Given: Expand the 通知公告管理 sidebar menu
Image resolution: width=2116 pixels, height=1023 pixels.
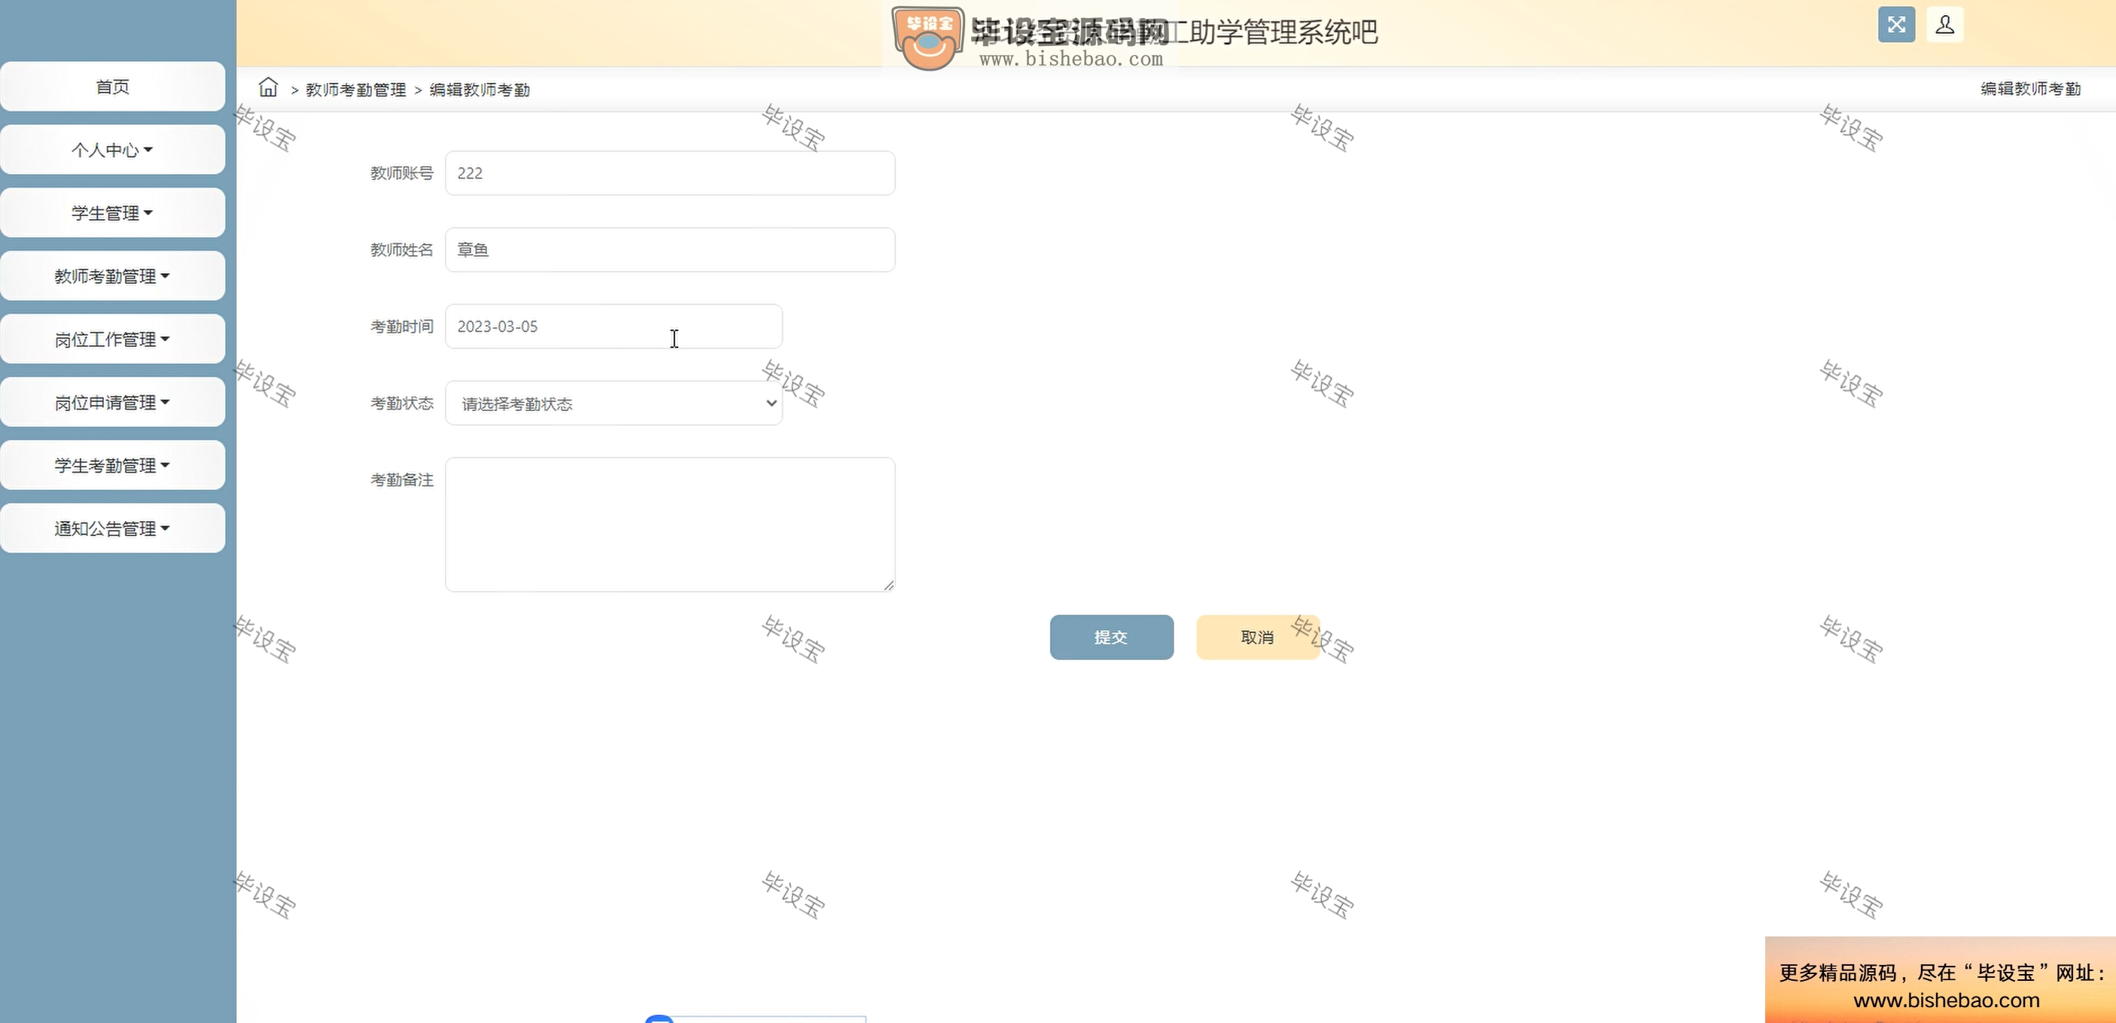Looking at the screenshot, I should [112, 528].
